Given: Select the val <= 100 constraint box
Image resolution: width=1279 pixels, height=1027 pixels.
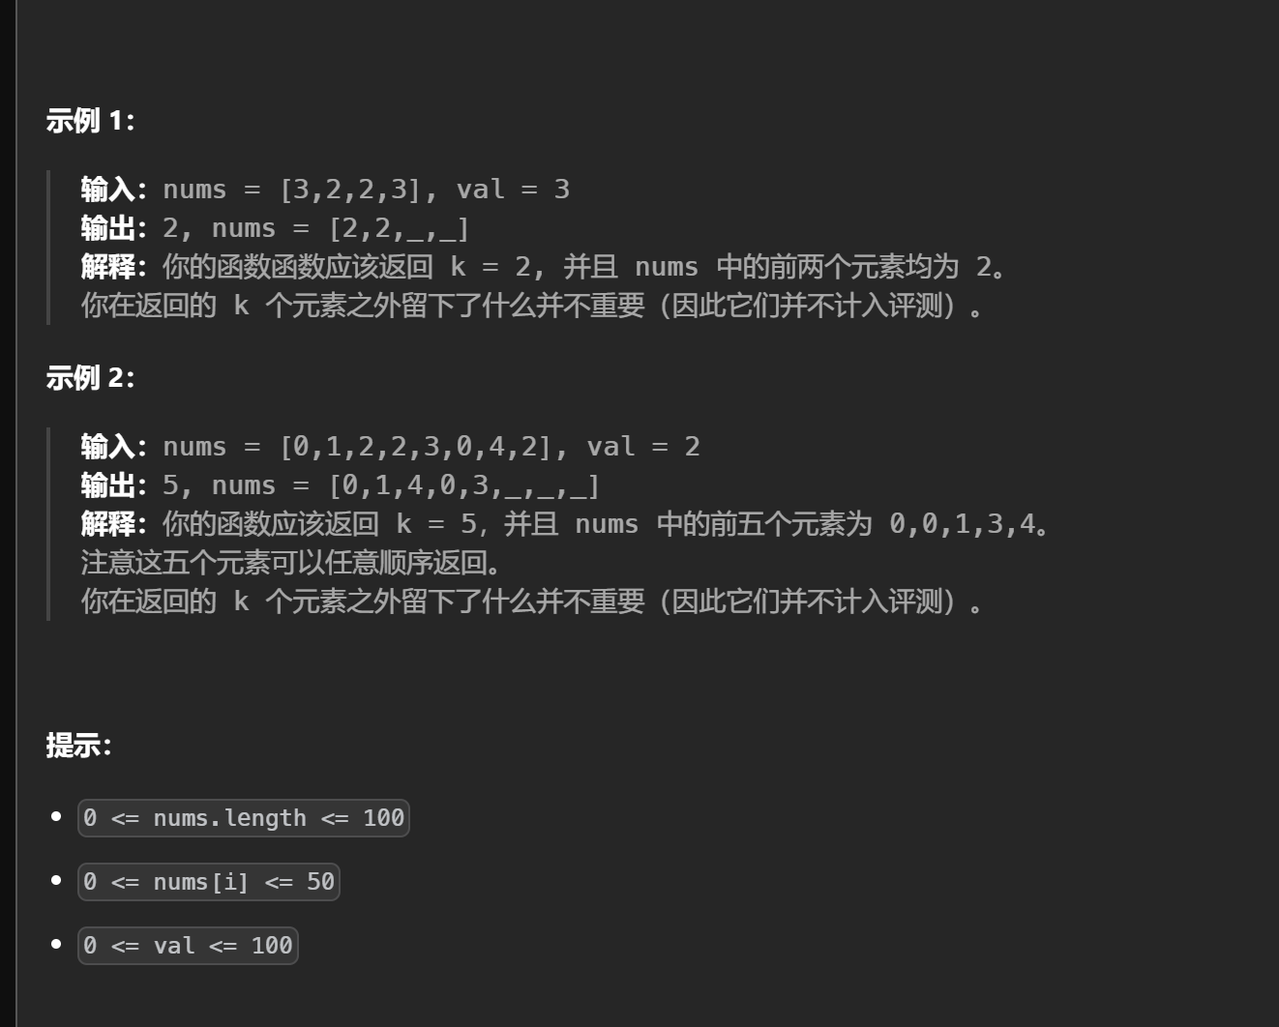Looking at the screenshot, I should coord(188,946).
